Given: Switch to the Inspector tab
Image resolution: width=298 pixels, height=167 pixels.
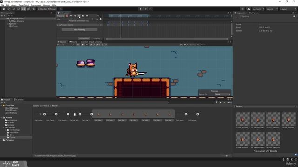Looking at the screenshot, I should (240, 13).
